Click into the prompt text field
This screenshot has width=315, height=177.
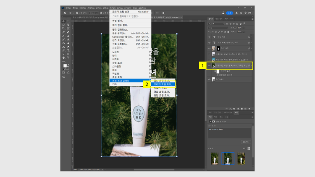point(229,133)
